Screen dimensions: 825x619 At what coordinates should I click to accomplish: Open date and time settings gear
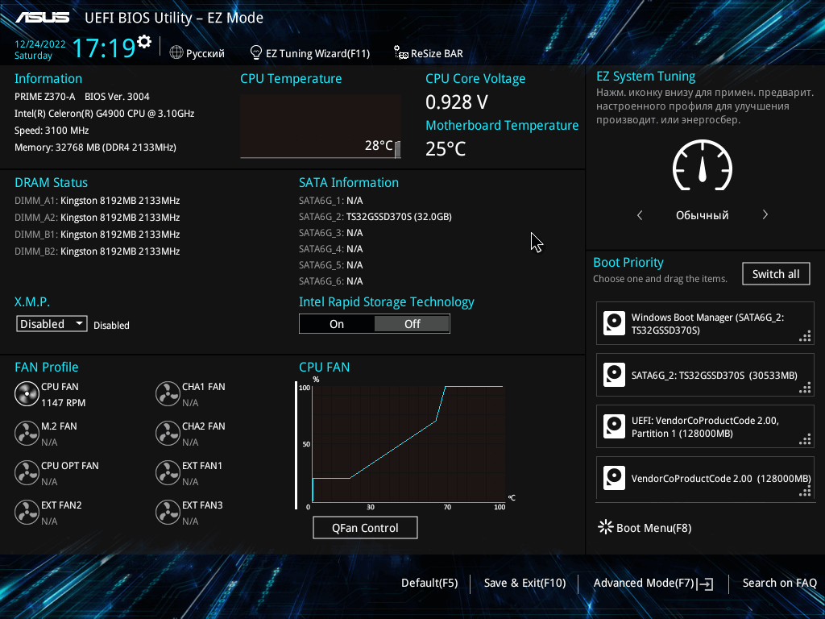pyautogui.click(x=144, y=42)
